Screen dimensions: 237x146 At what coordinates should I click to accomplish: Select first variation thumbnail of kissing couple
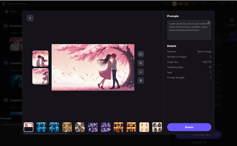(x=40, y=58)
